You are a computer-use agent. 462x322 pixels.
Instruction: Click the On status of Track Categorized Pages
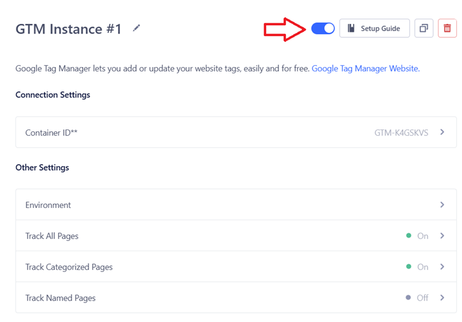click(417, 267)
